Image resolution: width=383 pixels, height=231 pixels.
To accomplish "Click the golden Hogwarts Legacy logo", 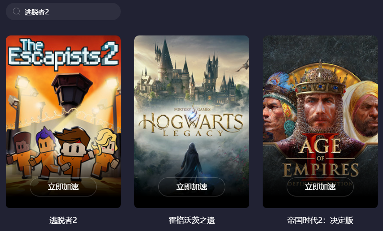I will tap(191, 124).
